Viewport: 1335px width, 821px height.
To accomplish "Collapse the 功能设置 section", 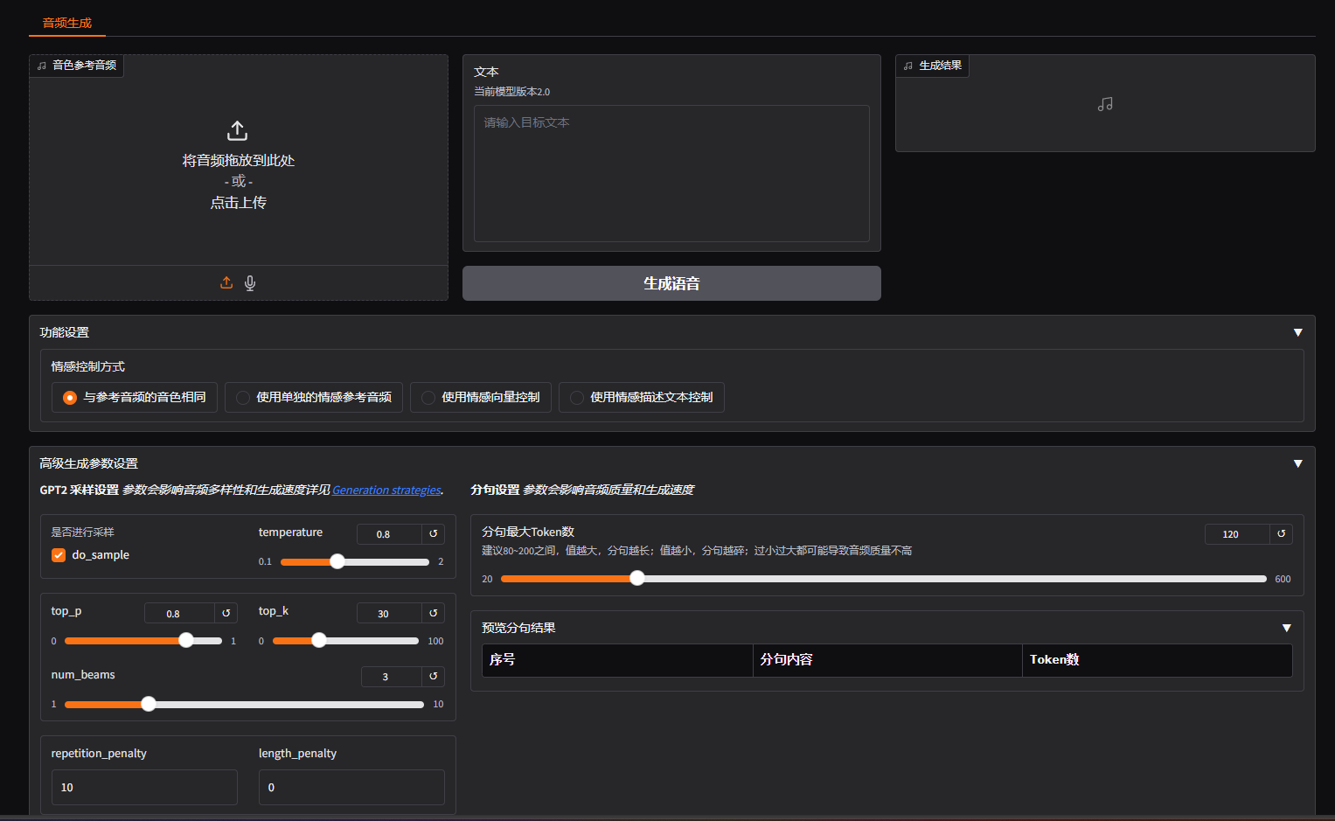I will (1297, 332).
